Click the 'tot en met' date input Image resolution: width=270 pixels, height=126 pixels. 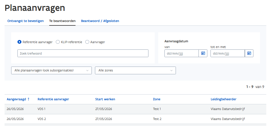[x=228, y=53]
